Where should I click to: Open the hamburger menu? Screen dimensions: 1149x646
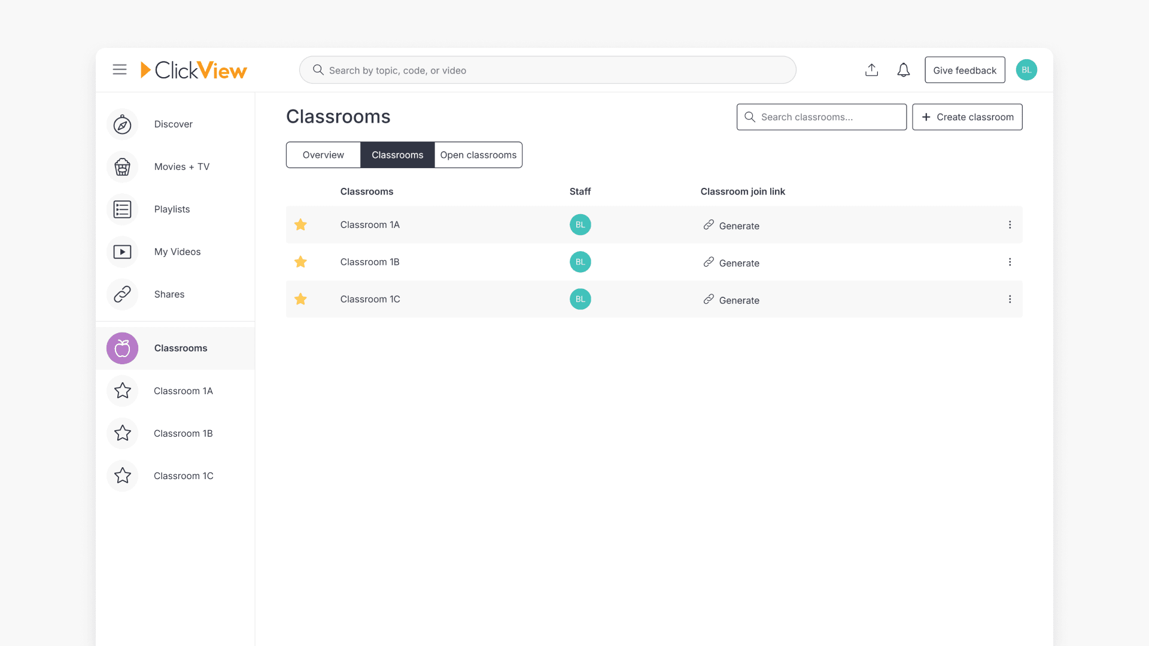tap(120, 69)
